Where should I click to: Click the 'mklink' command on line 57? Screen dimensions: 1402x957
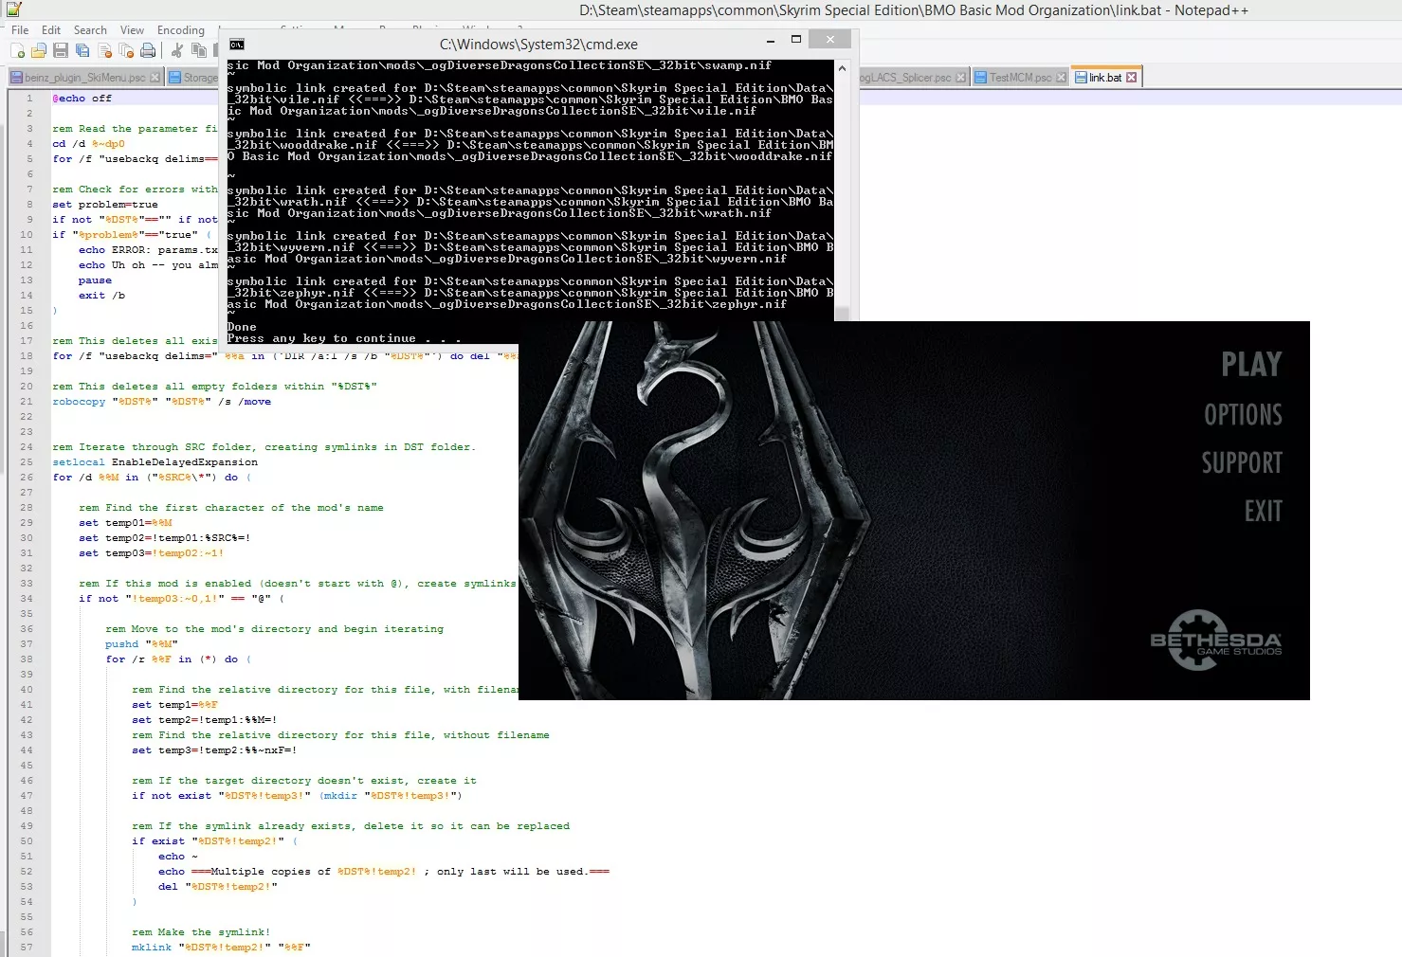152,948
